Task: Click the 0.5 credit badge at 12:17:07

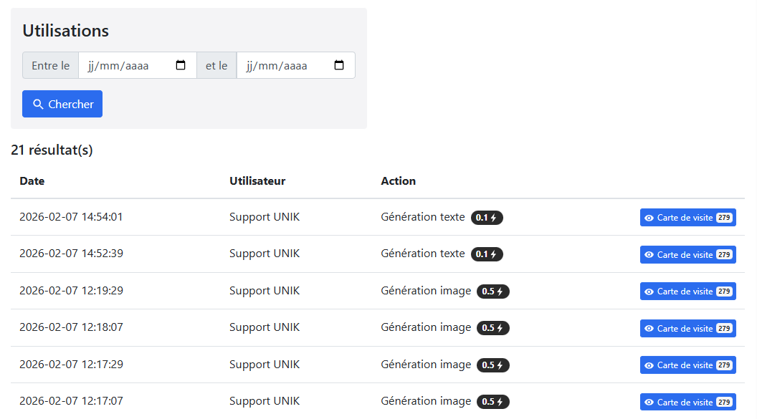Action: (493, 402)
